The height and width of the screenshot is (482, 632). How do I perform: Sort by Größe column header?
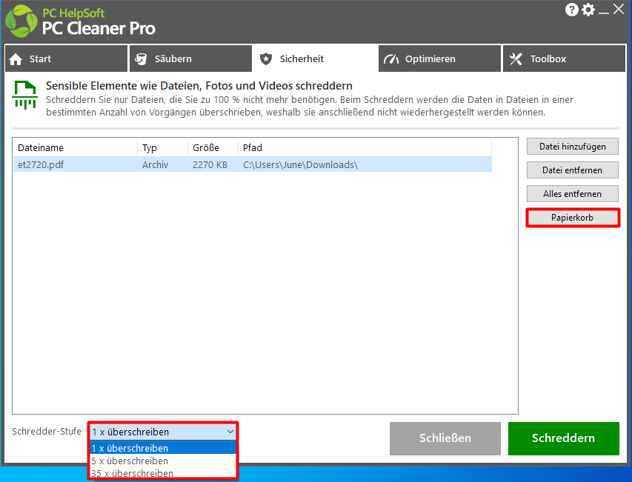(x=213, y=148)
